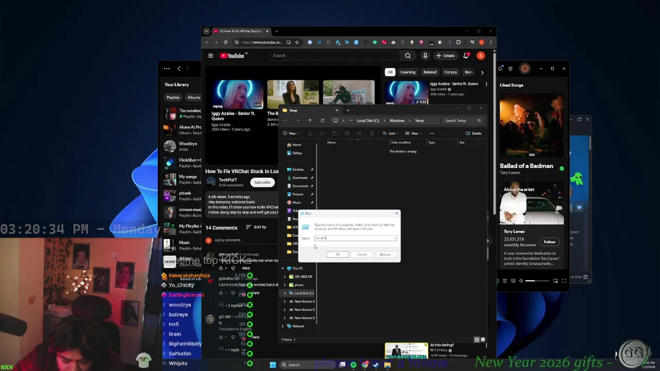Open Spotify queue icon

point(505,281)
